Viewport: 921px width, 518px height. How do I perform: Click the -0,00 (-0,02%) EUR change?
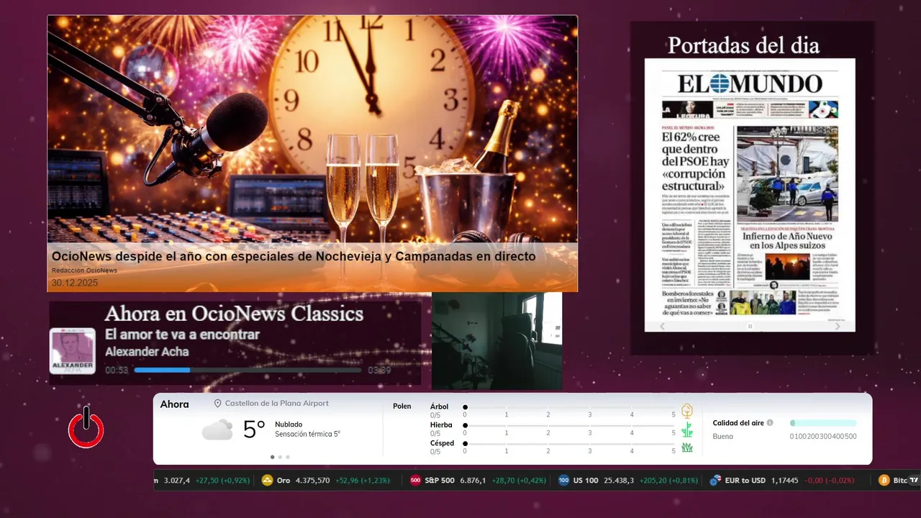click(830, 481)
